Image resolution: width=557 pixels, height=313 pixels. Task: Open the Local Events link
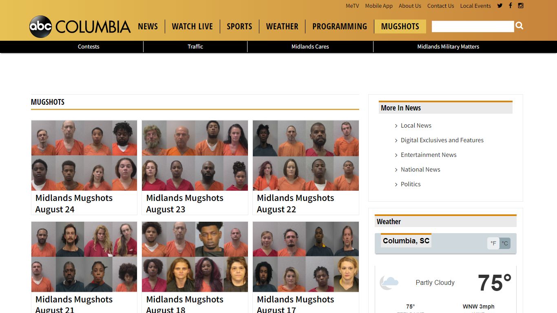[x=475, y=6]
